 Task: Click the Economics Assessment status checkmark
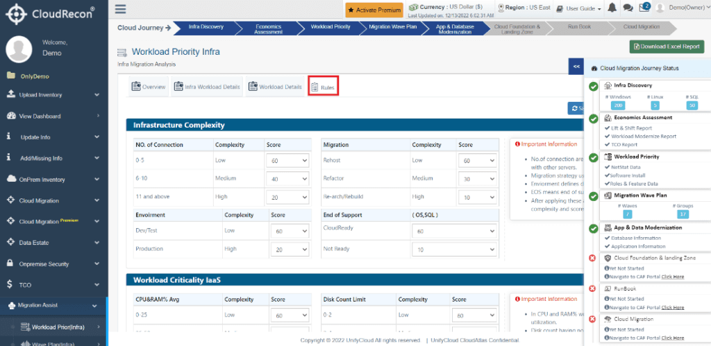tap(593, 119)
